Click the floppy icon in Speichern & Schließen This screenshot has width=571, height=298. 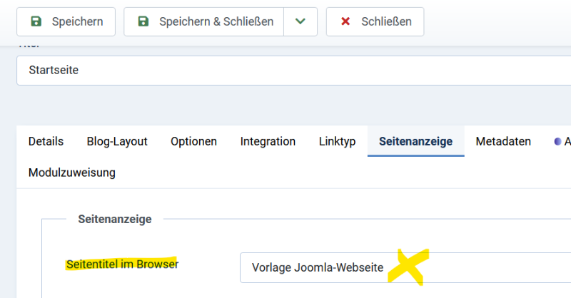point(143,21)
